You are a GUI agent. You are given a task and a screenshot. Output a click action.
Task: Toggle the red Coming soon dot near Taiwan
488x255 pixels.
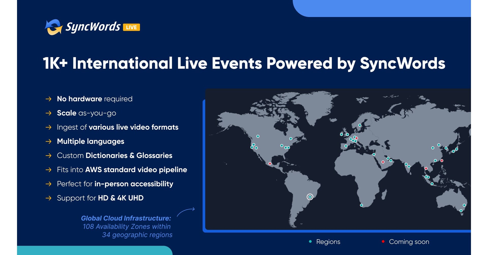pyautogui.click(x=441, y=161)
